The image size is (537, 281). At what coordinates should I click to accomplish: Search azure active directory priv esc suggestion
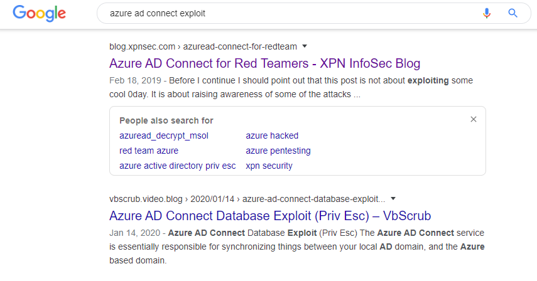177,166
